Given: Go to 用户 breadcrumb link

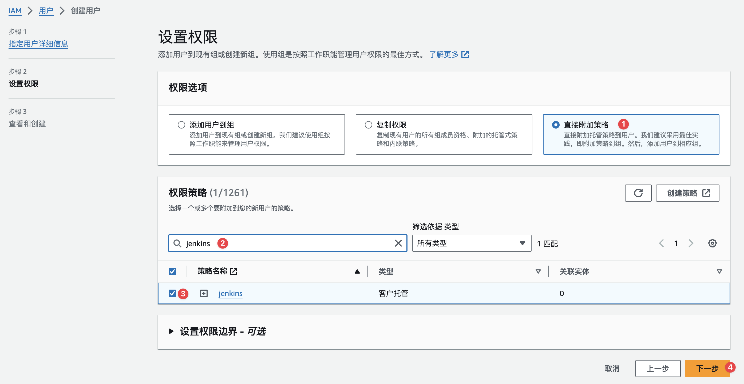Looking at the screenshot, I should (46, 11).
